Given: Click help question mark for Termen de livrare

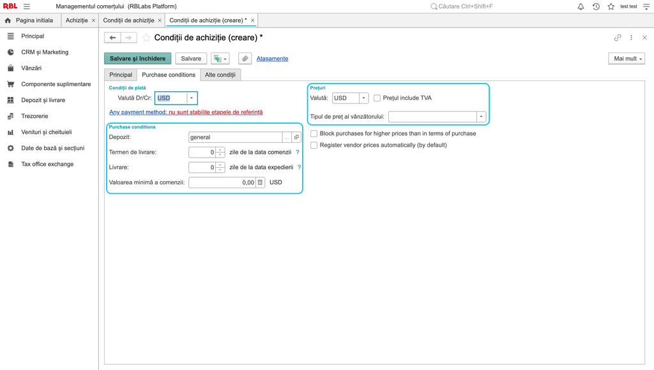Looking at the screenshot, I should (298, 152).
